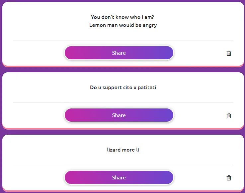Click the message "Do u support cito x patitati"
The width and height of the screenshot is (245, 193).
123,88
